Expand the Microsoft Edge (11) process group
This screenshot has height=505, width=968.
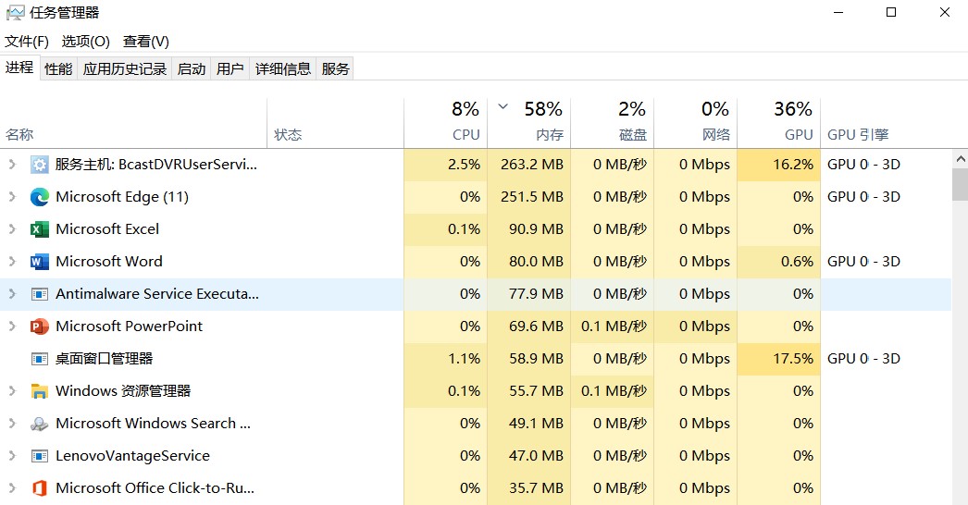click(12, 197)
